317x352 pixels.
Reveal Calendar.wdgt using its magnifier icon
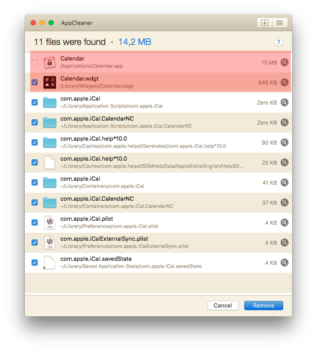285,82
